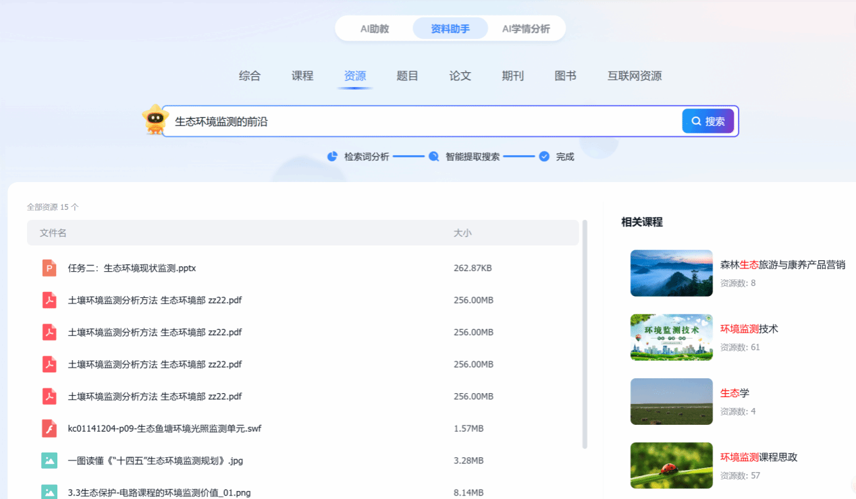Open the AI学情分析 tab
The height and width of the screenshot is (499, 856).
tap(526, 29)
